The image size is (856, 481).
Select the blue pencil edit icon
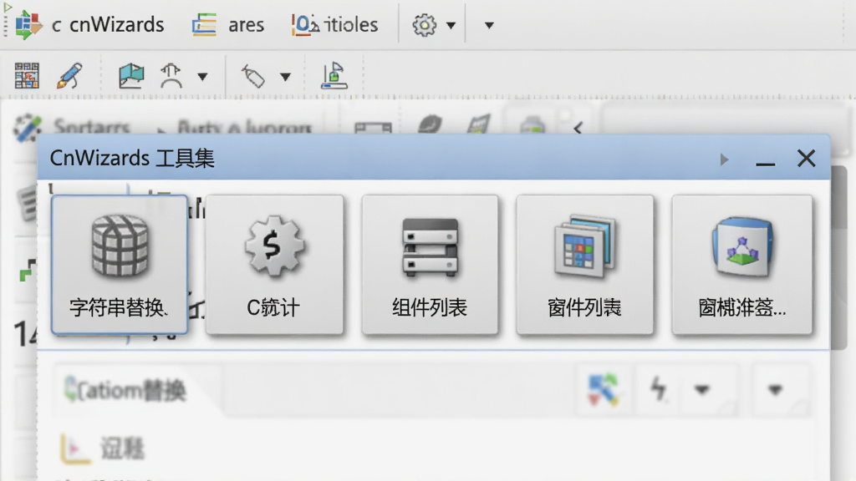(69, 75)
